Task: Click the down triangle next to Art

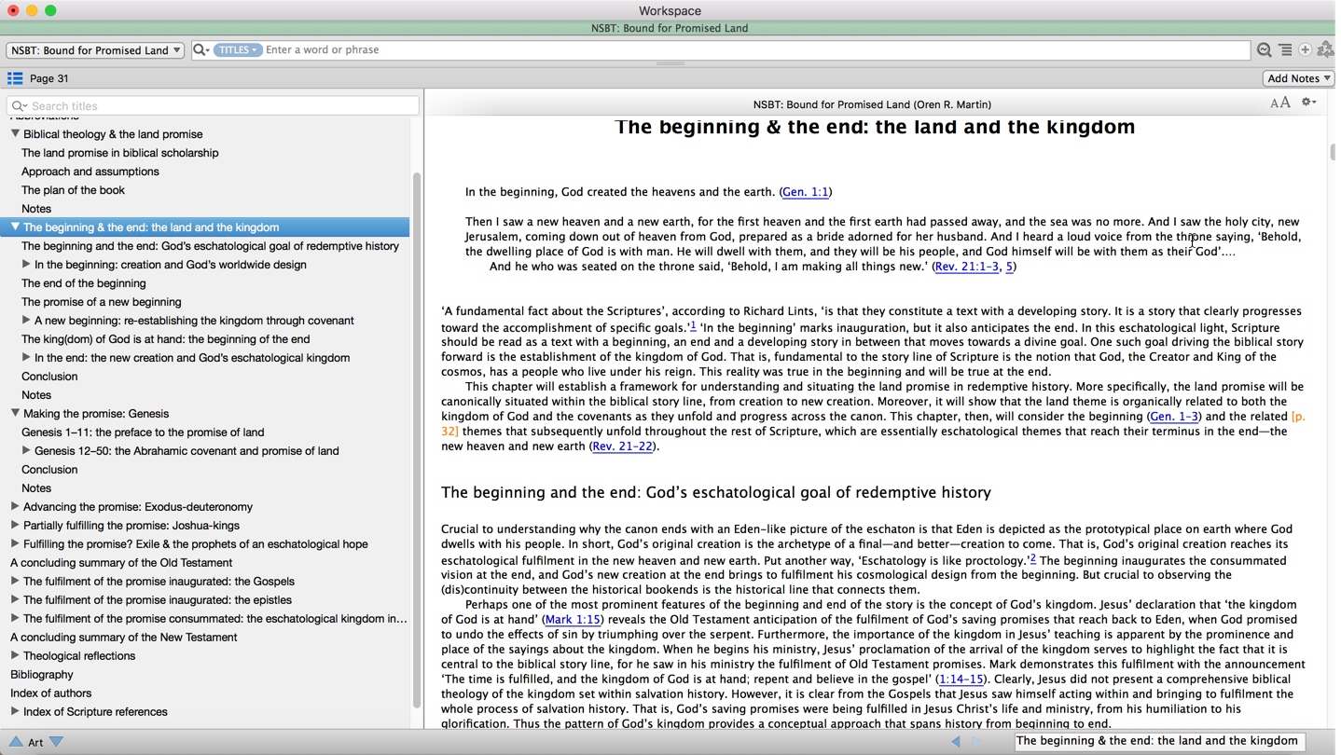Action: click(57, 742)
